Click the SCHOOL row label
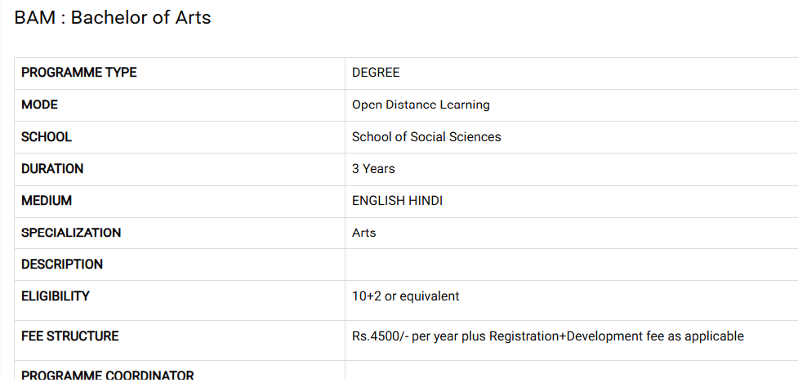798x387 pixels. (47, 137)
